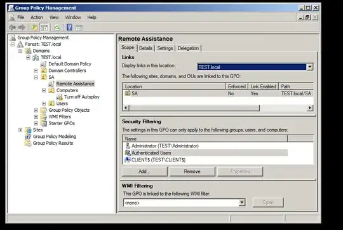Click the Location column header
Viewport: 343px width, 230px height.
click(x=174, y=86)
